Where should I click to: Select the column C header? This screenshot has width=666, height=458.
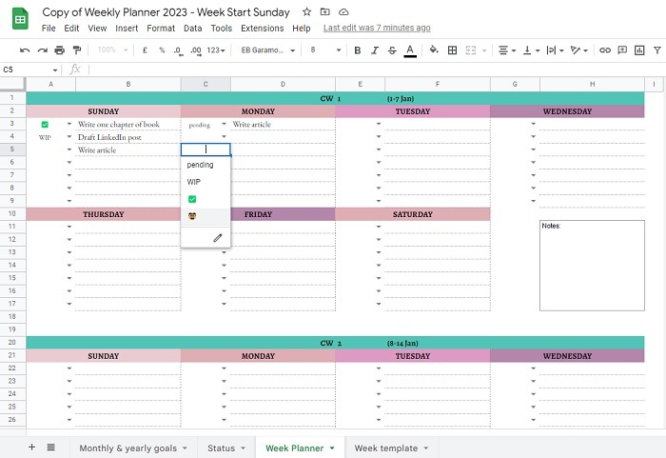pyautogui.click(x=206, y=84)
